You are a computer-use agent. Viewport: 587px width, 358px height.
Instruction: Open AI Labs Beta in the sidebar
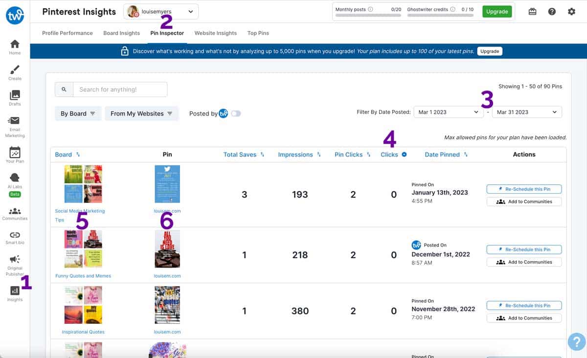(15, 184)
